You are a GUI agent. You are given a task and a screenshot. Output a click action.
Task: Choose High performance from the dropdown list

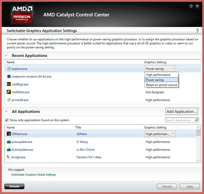pos(161,75)
